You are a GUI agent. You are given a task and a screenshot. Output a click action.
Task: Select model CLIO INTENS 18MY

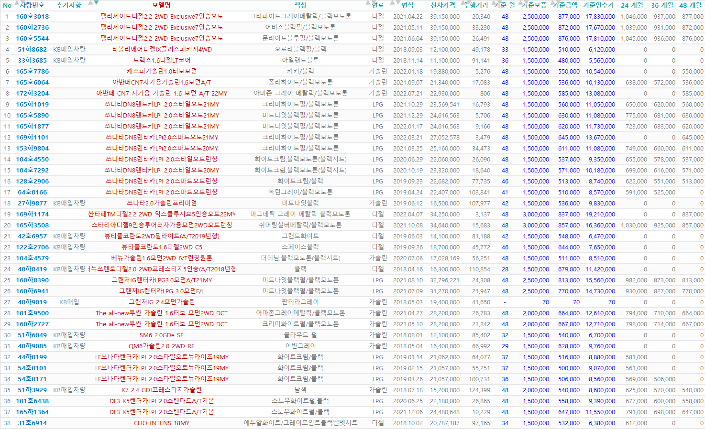162,423
